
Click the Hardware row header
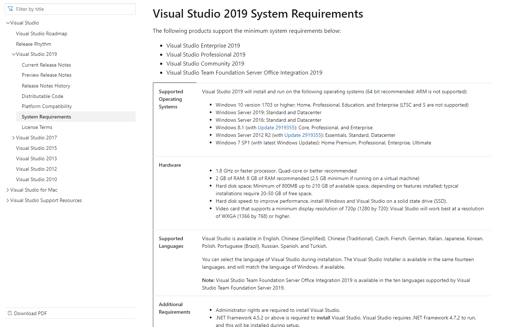pyautogui.click(x=170, y=165)
